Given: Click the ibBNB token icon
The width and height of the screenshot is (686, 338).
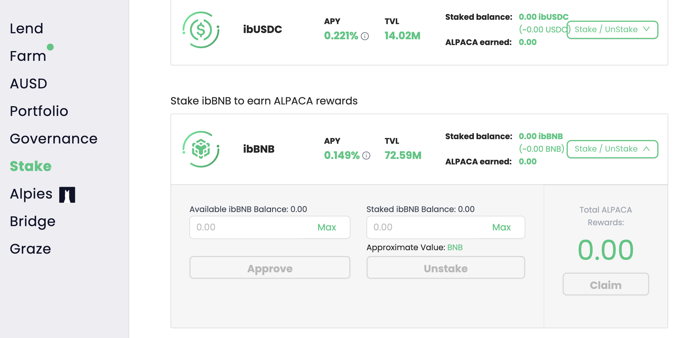Looking at the screenshot, I should (x=201, y=149).
